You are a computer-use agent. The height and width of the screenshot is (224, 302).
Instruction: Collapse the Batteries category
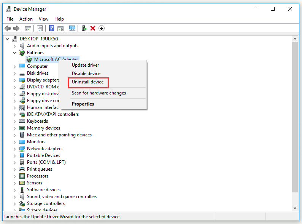click(x=14, y=53)
